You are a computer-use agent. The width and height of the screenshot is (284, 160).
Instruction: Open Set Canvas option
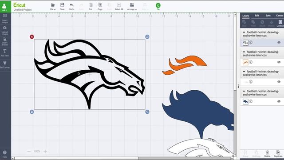pos(5,64)
